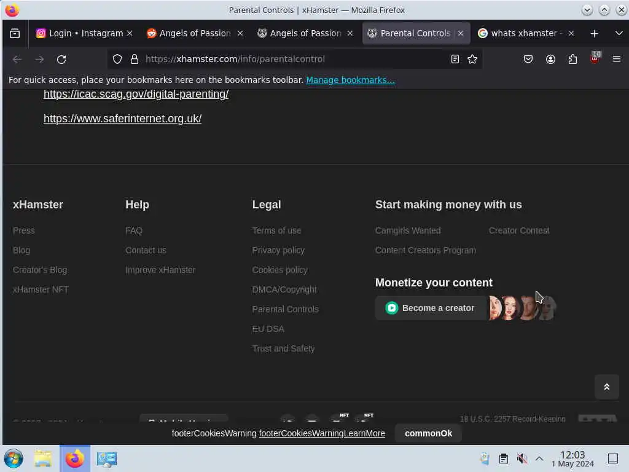Click the address bar URL field
629x472 pixels.
295,60
